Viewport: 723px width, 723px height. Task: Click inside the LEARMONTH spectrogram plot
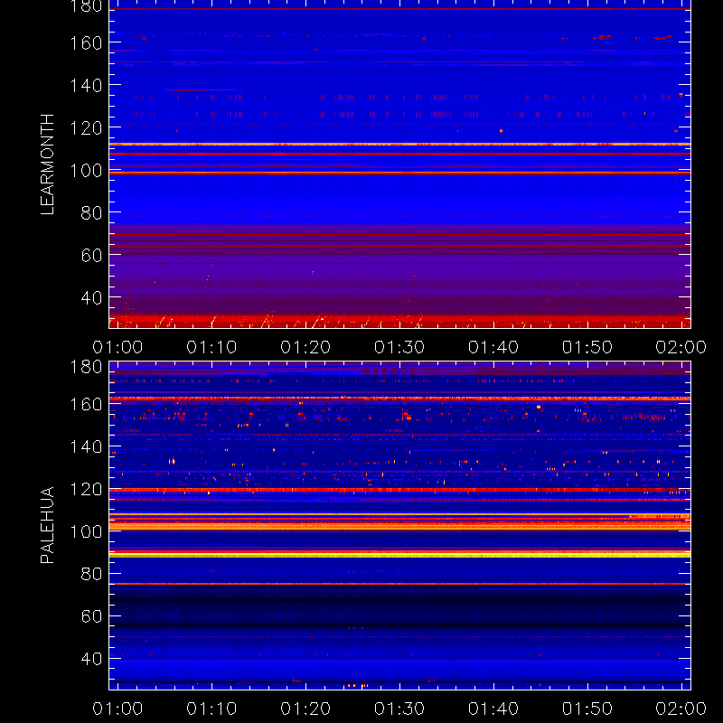pos(399,164)
